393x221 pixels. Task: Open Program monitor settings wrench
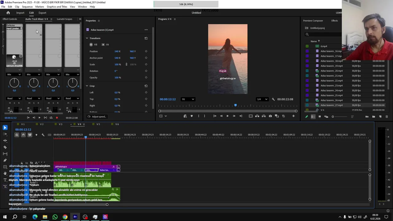pyautogui.click(x=273, y=99)
